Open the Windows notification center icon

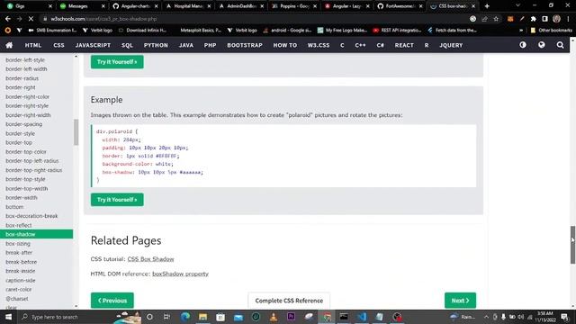[564, 317]
